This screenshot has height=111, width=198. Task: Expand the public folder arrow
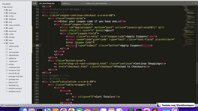click(x=4, y=28)
